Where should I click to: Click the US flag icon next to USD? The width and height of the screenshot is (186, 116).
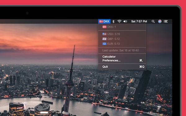pyautogui.click(x=104, y=34)
